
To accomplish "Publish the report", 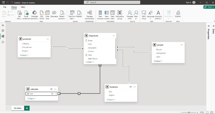I will pos(178,14).
